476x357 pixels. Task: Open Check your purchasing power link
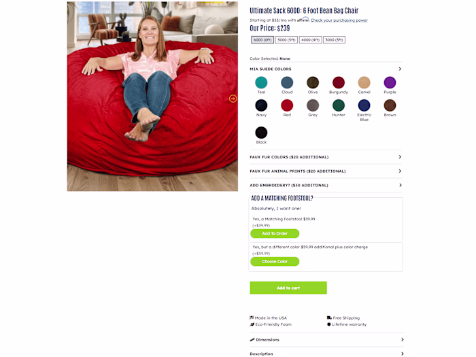pos(339,20)
